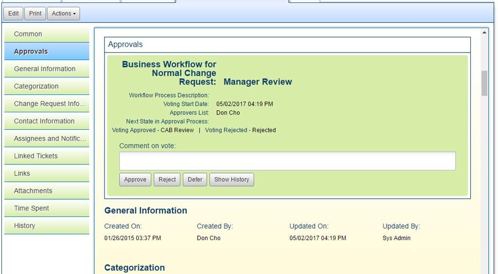Click the Categorization section heading
This screenshot has height=274, width=498.
click(x=134, y=268)
